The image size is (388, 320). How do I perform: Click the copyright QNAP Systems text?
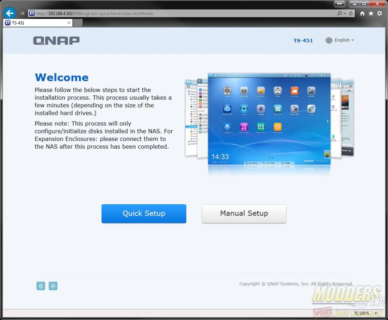coord(296,284)
